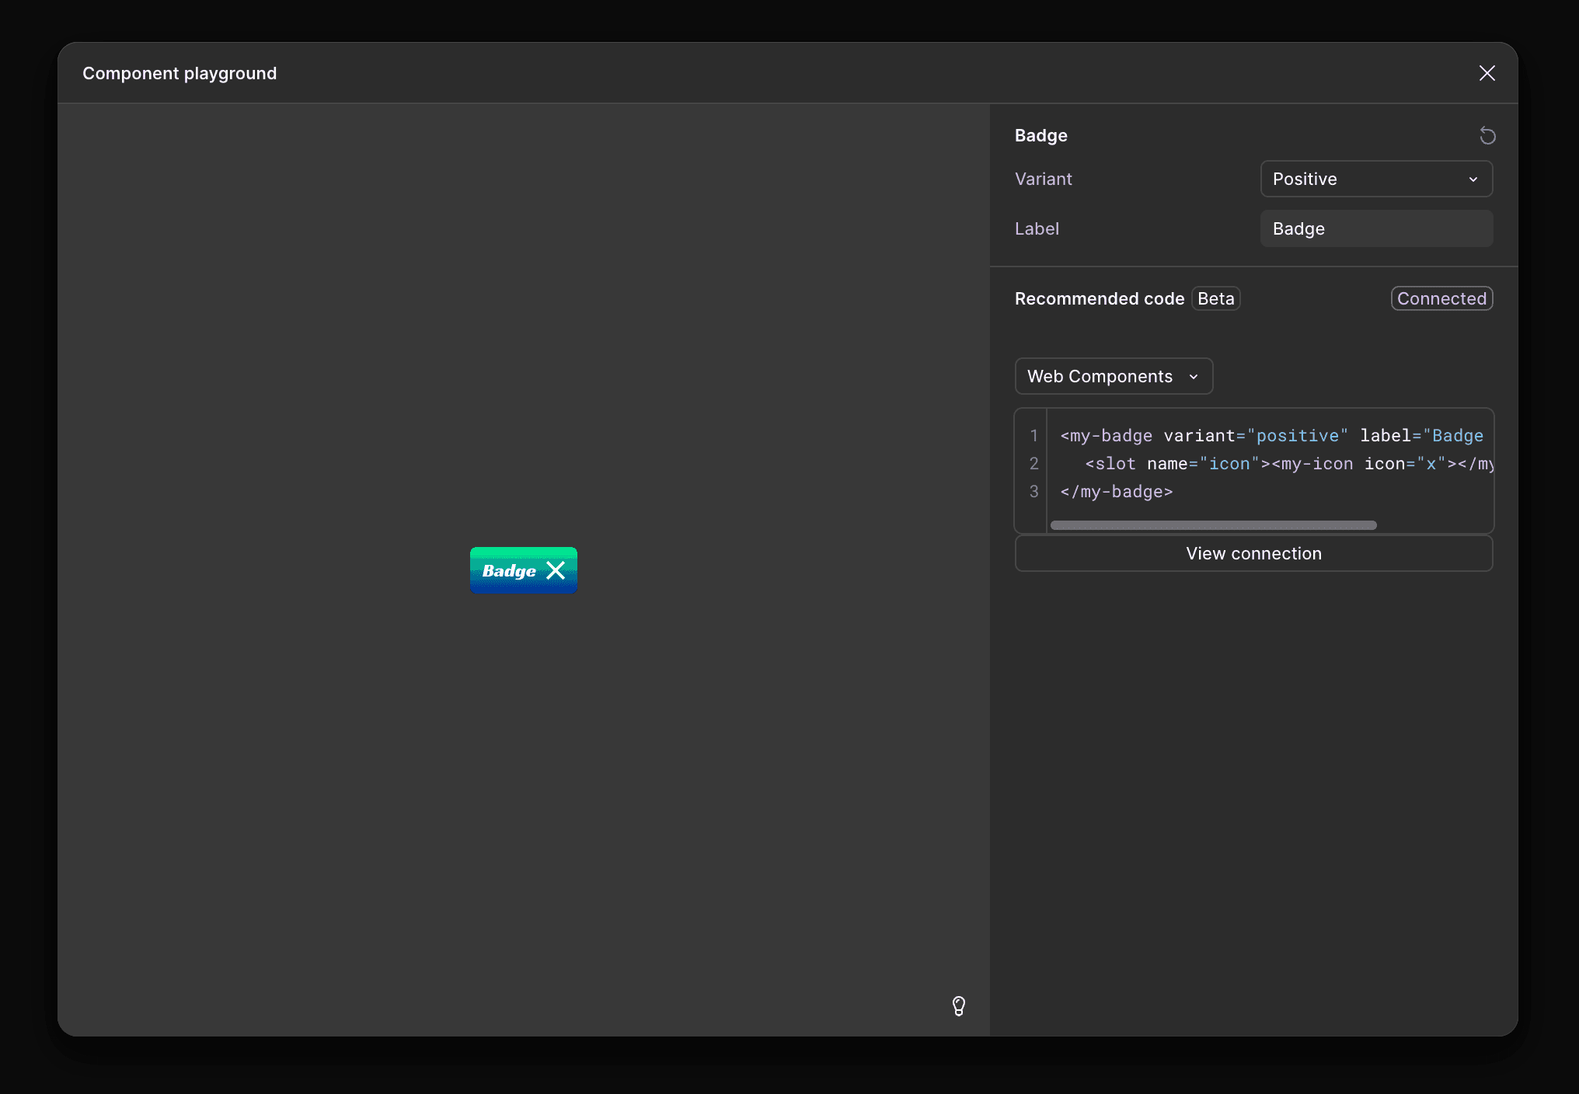The height and width of the screenshot is (1094, 1579).
Task: Click the Label property name text
Action: [x=1037, y=228]
